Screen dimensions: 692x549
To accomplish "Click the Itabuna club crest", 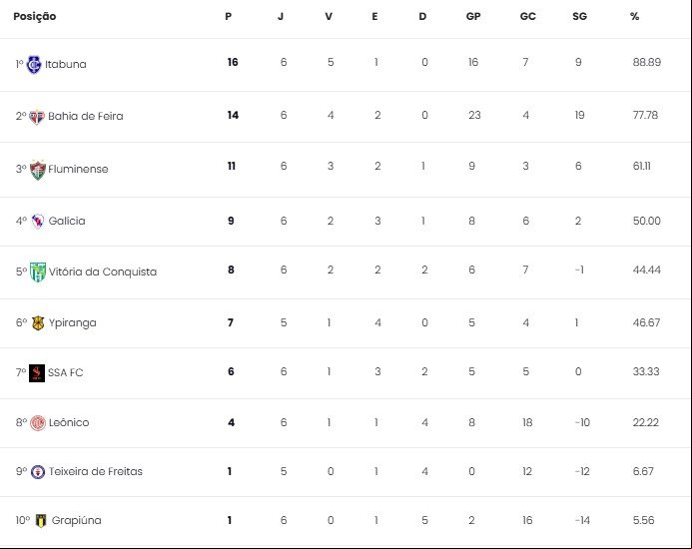I will pyautogui.click(x=34, y=65).
